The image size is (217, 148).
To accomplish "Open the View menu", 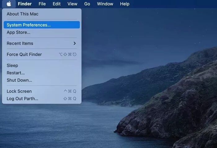I will (72, 4).
